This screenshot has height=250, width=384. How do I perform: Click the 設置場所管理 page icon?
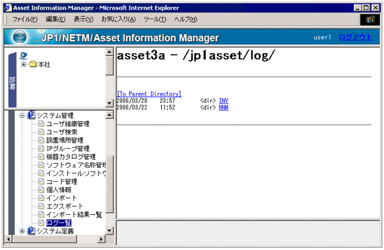pos(41,140)
